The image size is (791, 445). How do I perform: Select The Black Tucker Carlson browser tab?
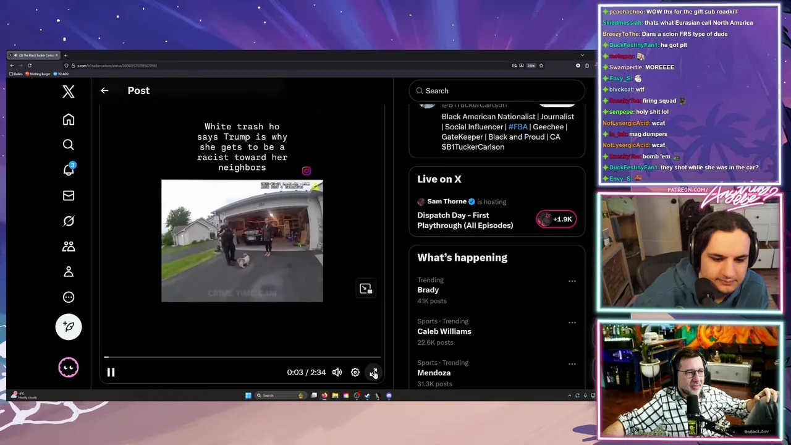[x=35, y=56]
